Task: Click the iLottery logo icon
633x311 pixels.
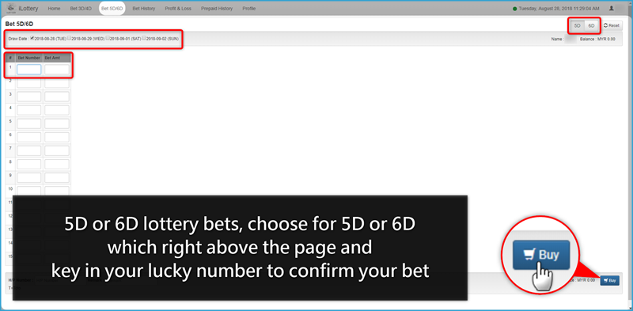Action: [x=10, y=8]
